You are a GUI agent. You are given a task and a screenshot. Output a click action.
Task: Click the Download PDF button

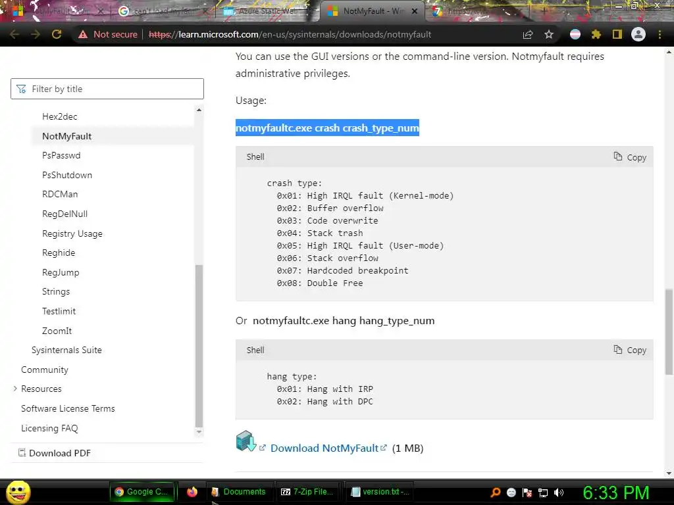pos(55,453)
